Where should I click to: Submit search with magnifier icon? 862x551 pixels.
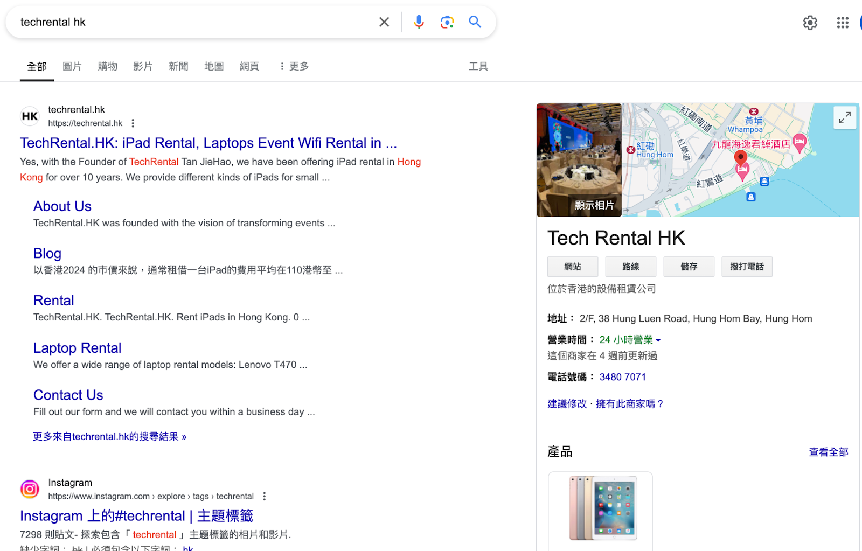[475, 22]
